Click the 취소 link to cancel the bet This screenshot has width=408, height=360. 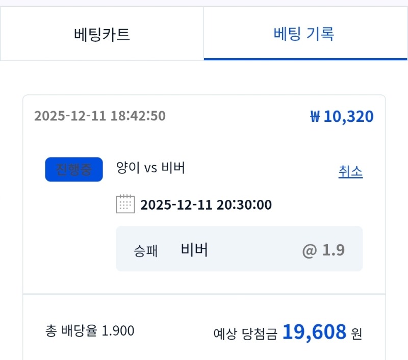pos(351,172)
